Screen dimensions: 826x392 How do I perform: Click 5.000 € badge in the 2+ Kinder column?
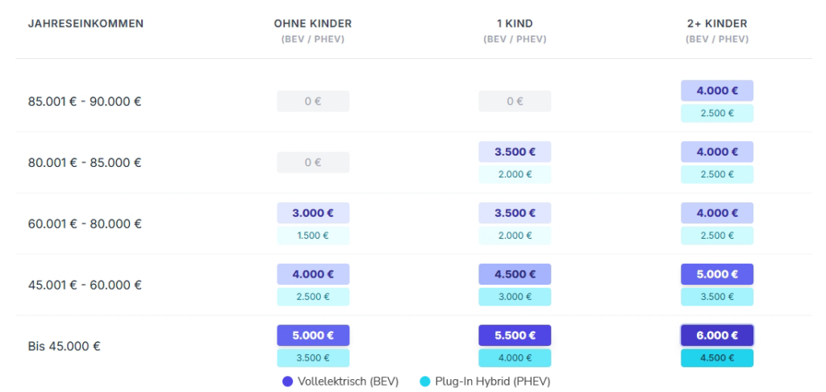point(716,274)
